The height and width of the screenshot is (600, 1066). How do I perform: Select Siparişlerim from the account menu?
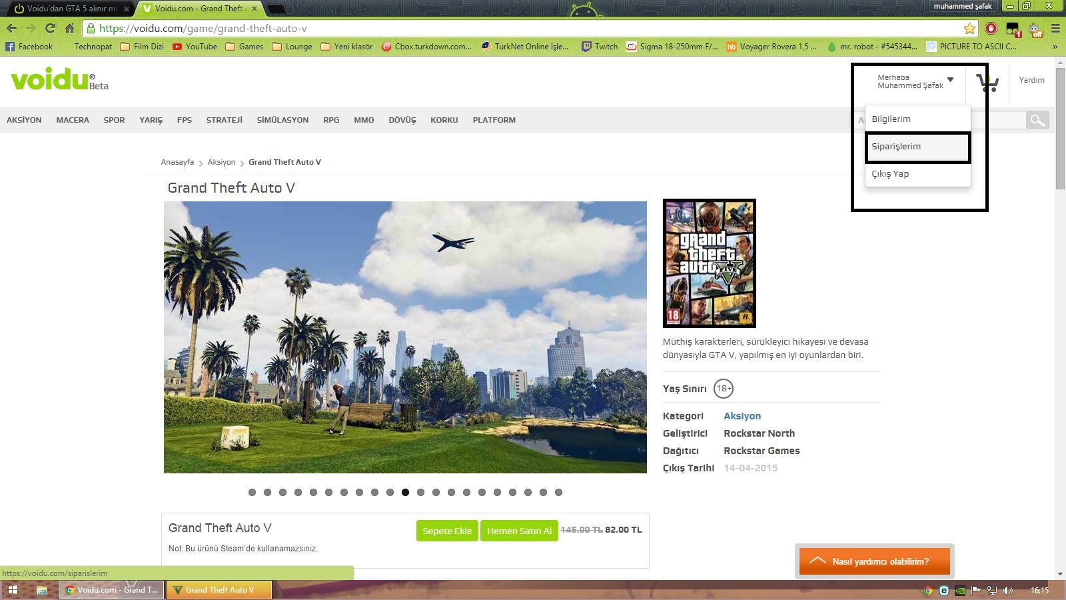[x=917, y=147]
